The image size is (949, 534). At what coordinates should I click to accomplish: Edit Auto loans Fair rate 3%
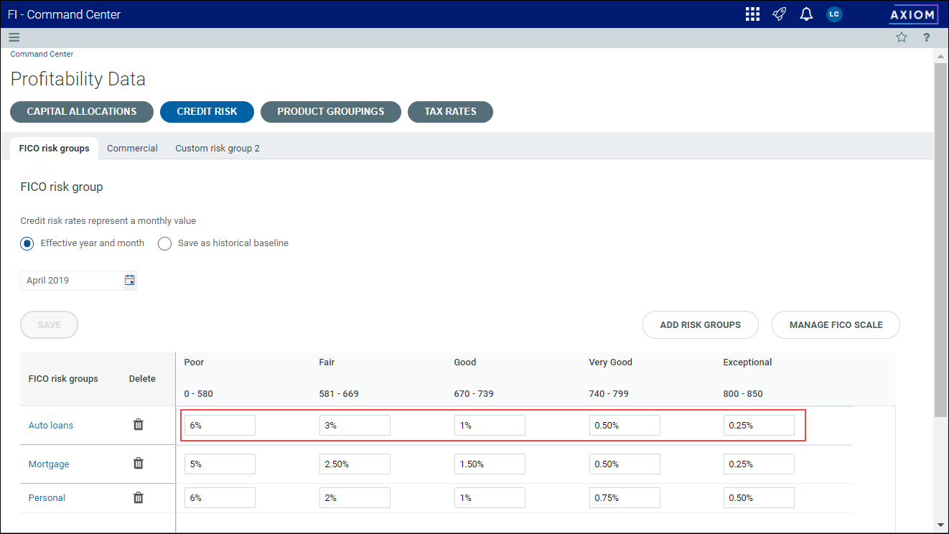pyautogui.click(x=355, y=425)
